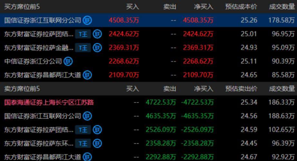Screen dimensions: 297x161
Task: Click 联 icon beside buy-side 国信证券浙江互联网分公司
Action: click(x=87, y=20)
